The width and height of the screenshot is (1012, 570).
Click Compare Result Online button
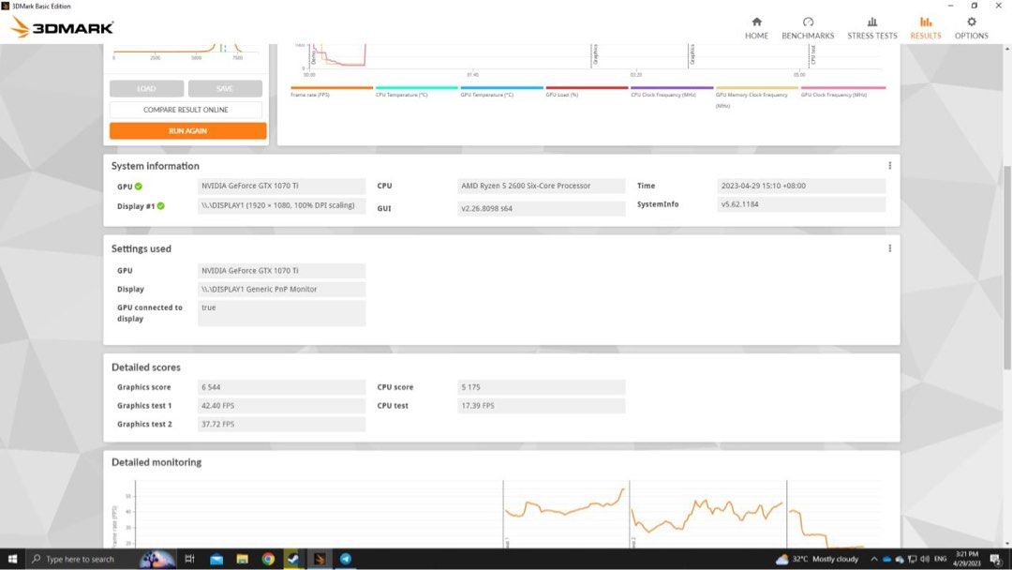point(187,110)
